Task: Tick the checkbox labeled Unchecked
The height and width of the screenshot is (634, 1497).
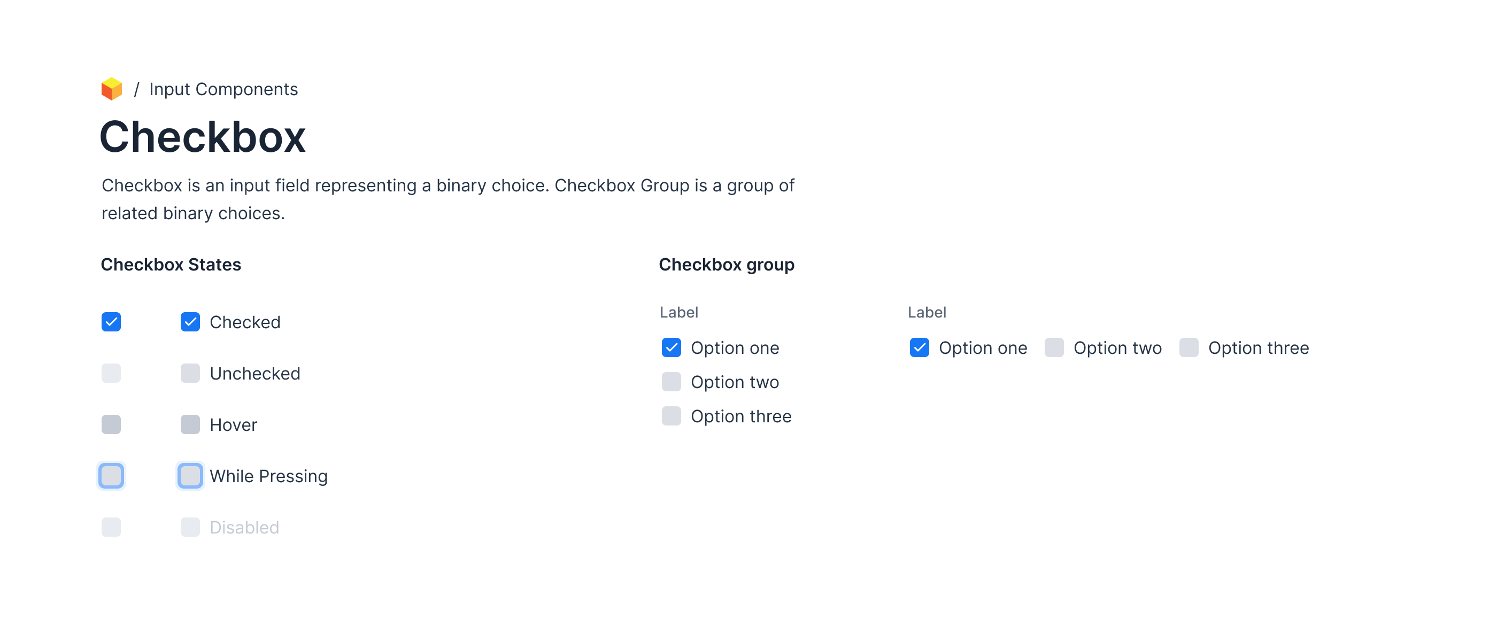Action: (190, 373)
